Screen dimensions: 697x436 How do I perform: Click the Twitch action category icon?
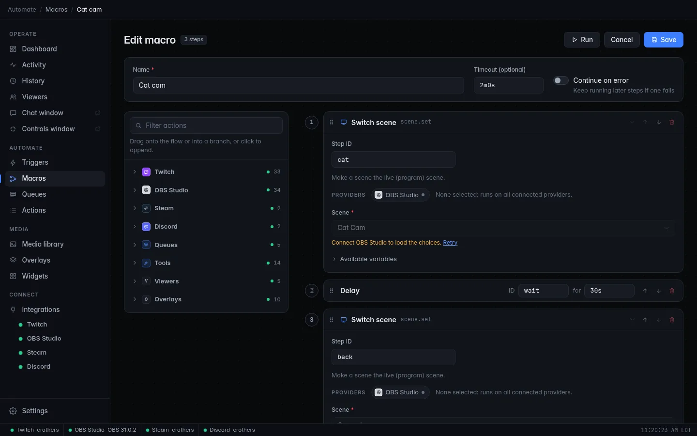point(146,172)
